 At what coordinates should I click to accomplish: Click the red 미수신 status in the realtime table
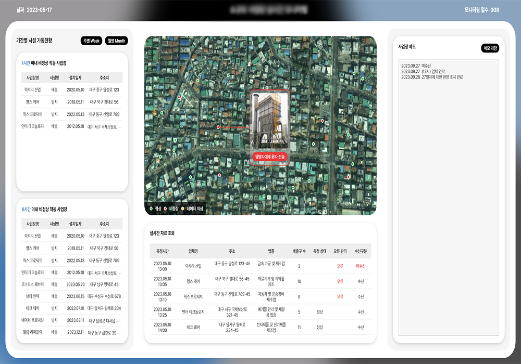tap(361, 266)
